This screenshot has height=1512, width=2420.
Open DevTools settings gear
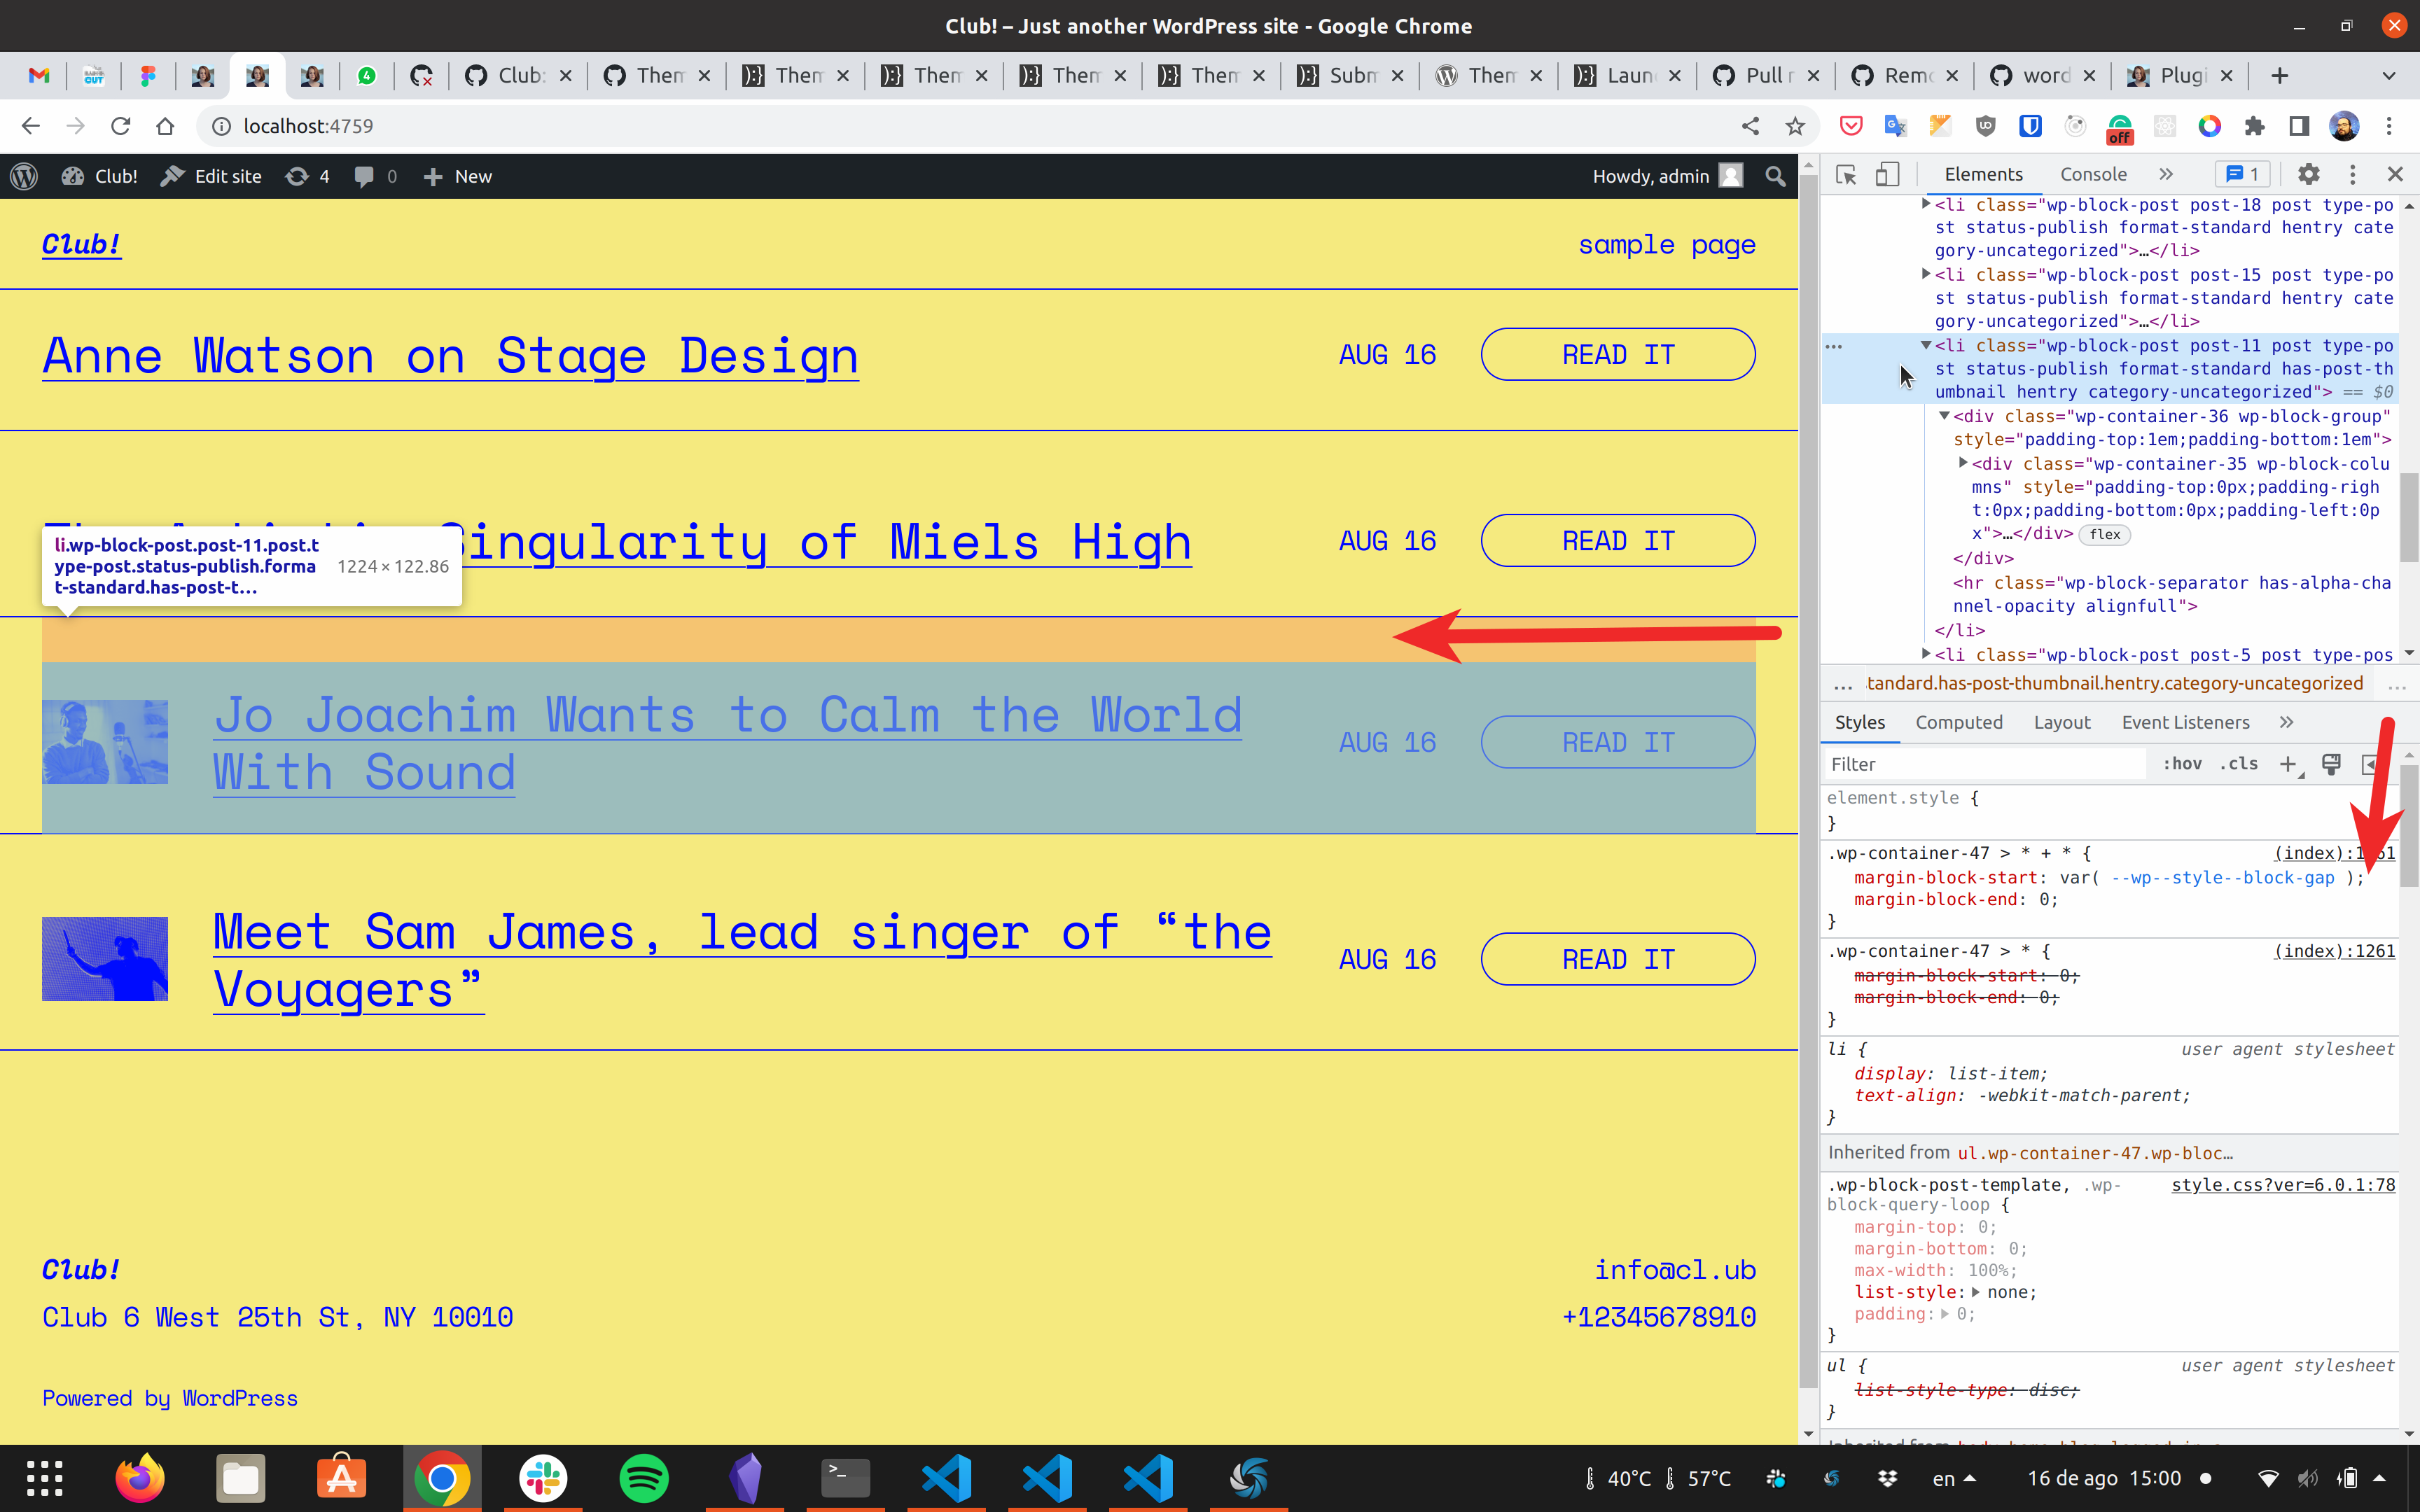pyautogui.click(x=2308, y=175)
